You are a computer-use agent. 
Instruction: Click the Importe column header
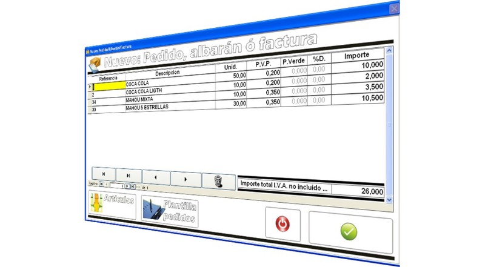[356, 56]
